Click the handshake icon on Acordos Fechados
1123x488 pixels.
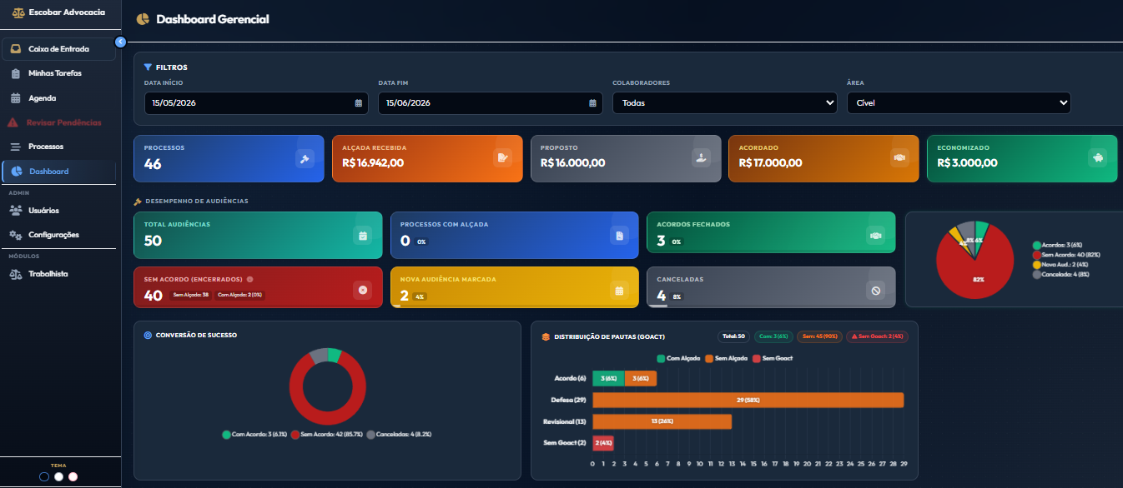pyautogui.click(x=875, y=236)
